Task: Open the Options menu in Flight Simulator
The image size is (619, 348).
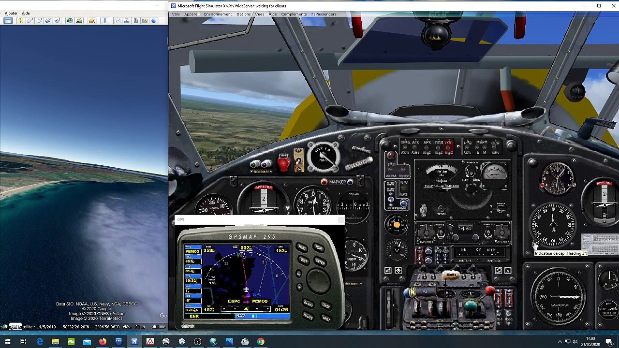Action: [244, 14]
